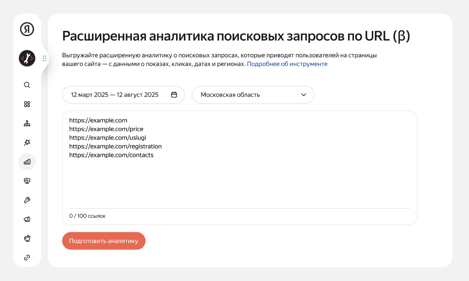The height and width of the screenshot is (281, 469).
Task: Follow the Подробнее об инструменте link
Action: coord(287,64)
